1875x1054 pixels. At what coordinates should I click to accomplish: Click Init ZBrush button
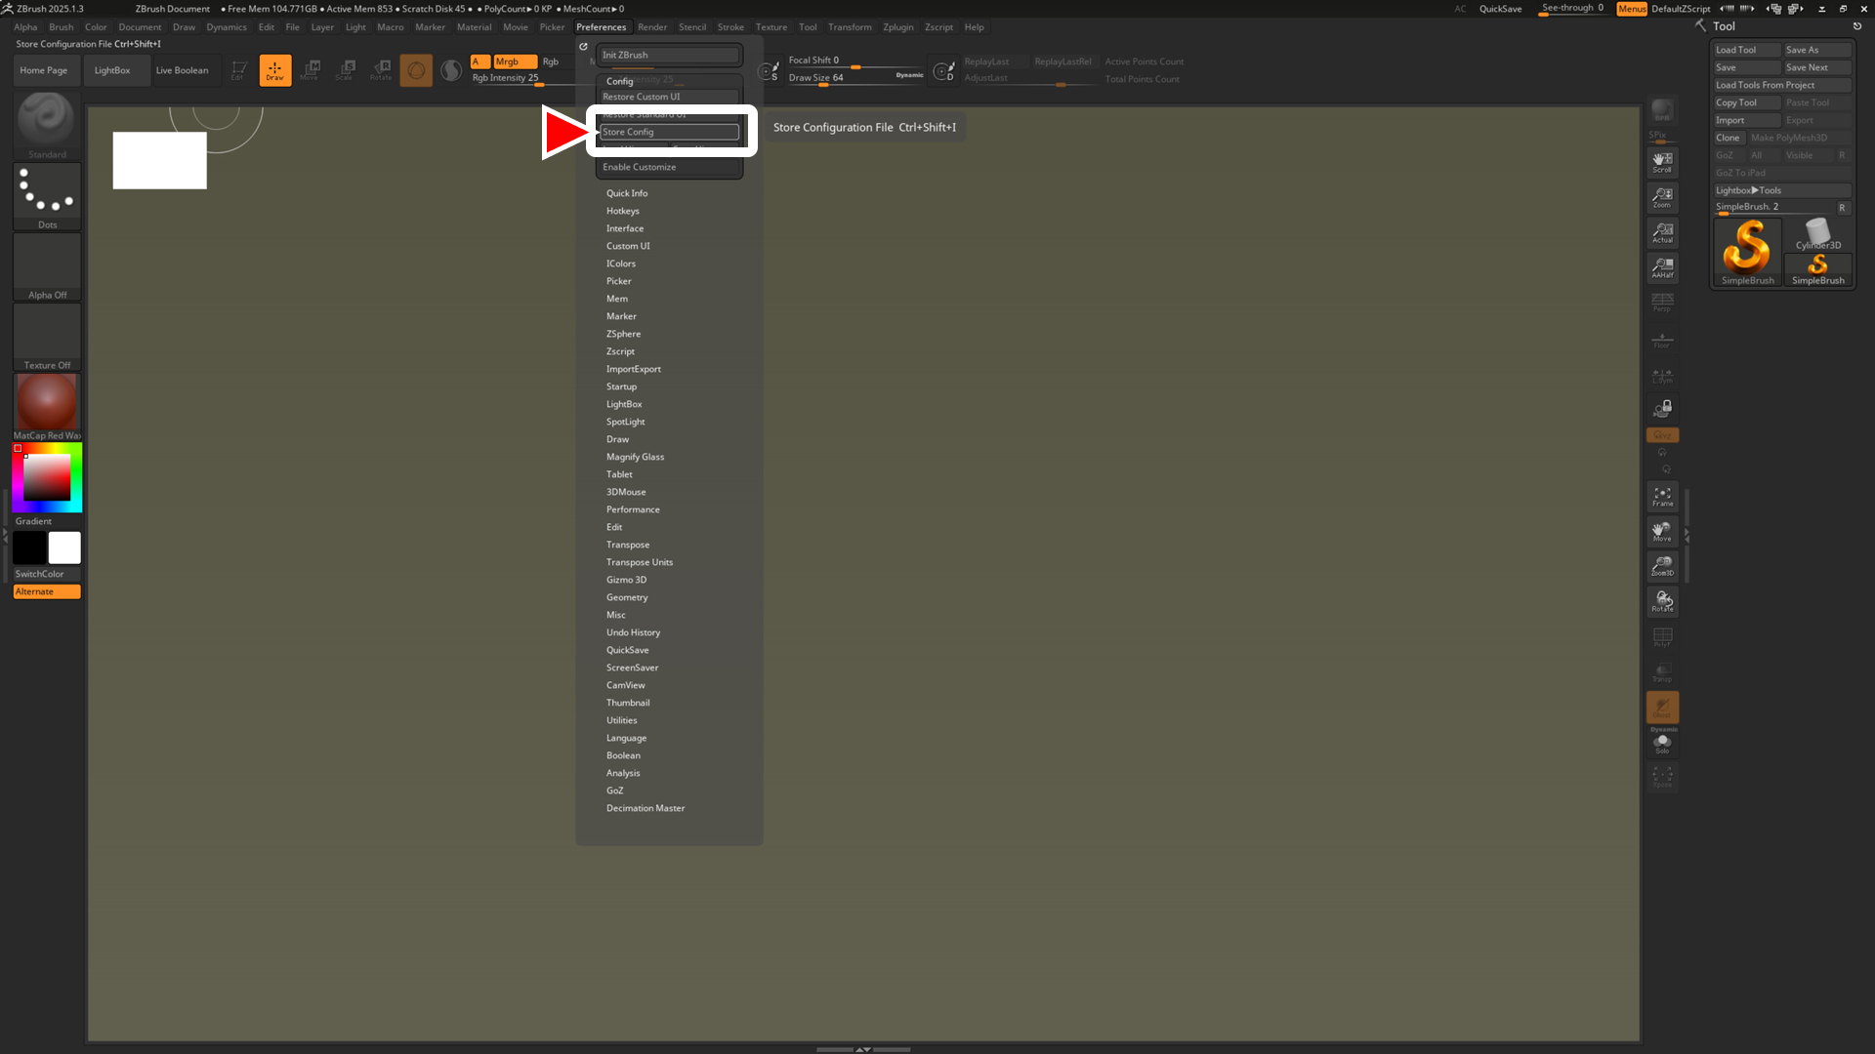click(669, 55)
